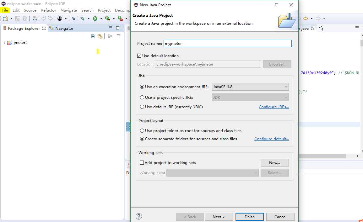
Task: Maximize the New Java Project dialog
Action: click(277, 5)
